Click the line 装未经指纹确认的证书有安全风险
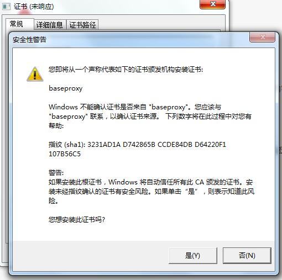 point(152,192)
